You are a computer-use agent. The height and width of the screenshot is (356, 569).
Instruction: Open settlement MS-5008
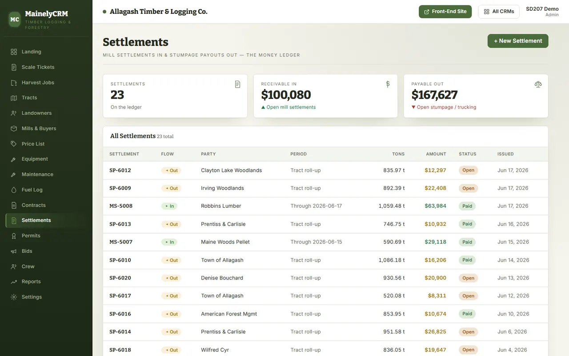pos(121,206)
